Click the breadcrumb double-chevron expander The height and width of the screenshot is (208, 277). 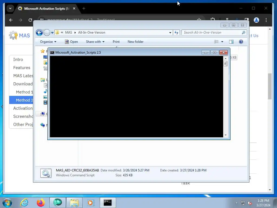click(62, 32)
